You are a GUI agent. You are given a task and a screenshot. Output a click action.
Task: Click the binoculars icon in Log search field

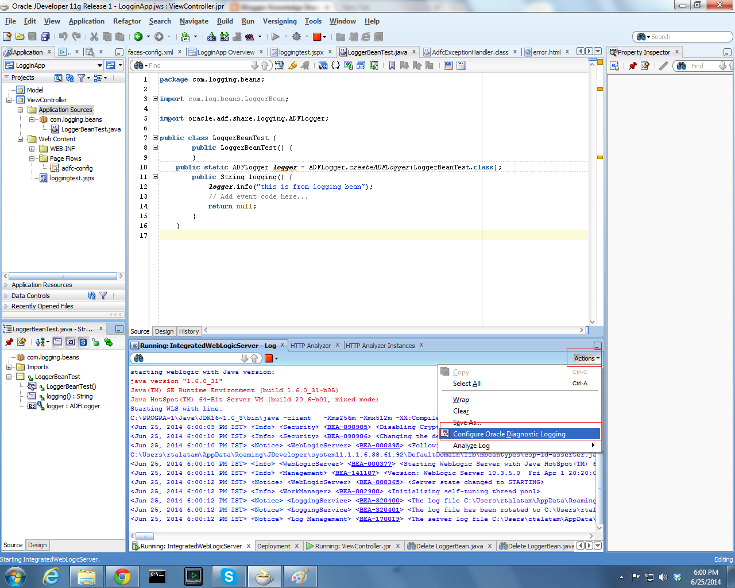point(138,358)
